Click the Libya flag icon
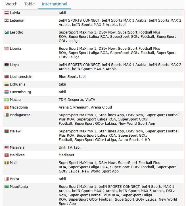Viewport: 186px width, 206px height. point(7,64)
